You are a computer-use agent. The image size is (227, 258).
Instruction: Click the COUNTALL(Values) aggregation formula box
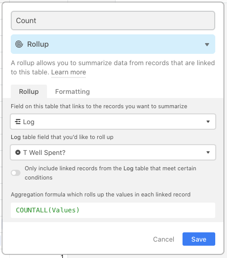[x=113, y=210]
